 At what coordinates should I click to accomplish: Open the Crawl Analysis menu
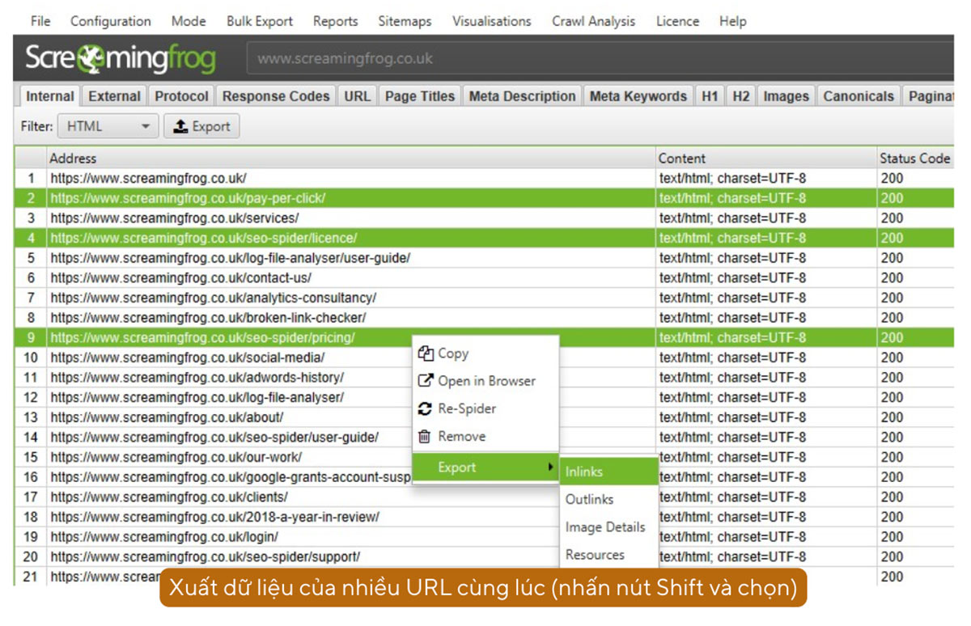click(594, 21)
